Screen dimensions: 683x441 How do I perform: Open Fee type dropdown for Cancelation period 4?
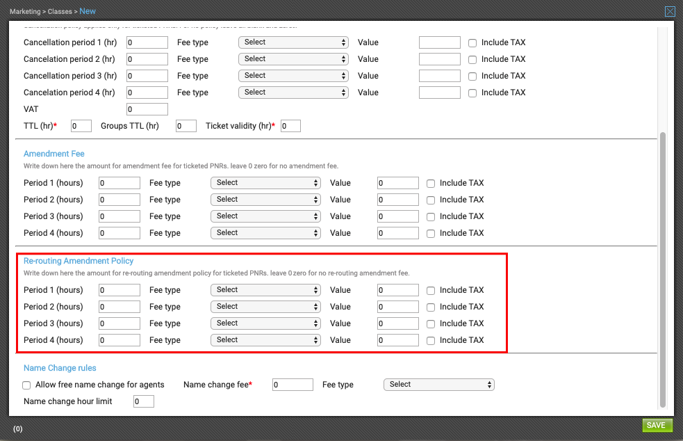pos(293,93)
